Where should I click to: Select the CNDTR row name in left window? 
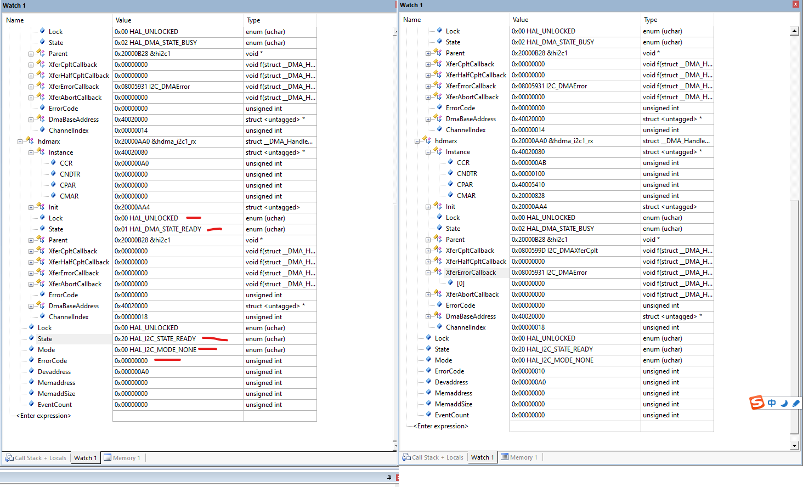70,174
